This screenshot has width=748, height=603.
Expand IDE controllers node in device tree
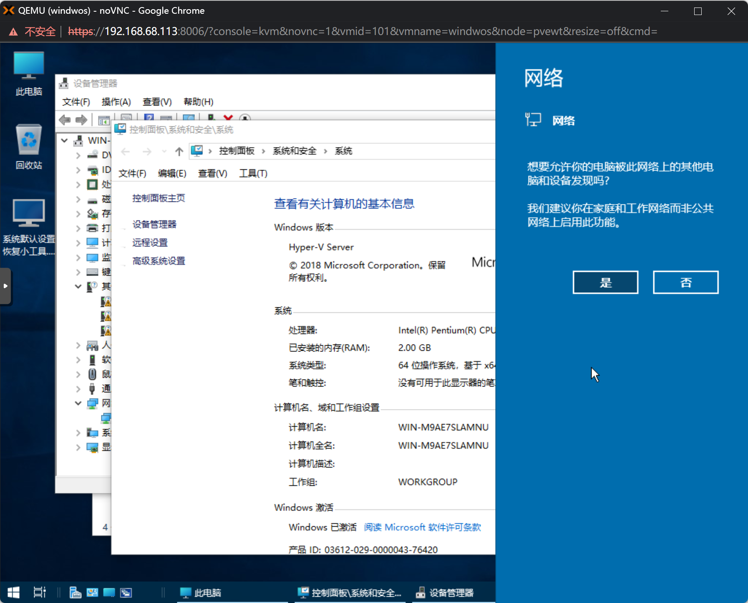pos(78,170)
